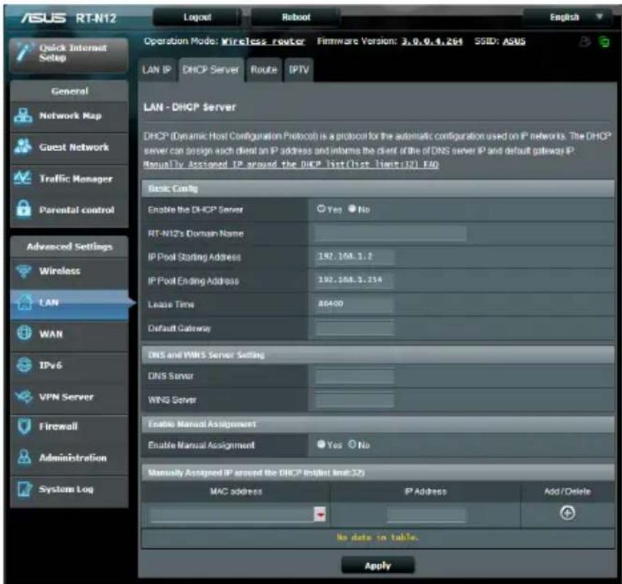Open the English language dropdown

pos(570,17)
